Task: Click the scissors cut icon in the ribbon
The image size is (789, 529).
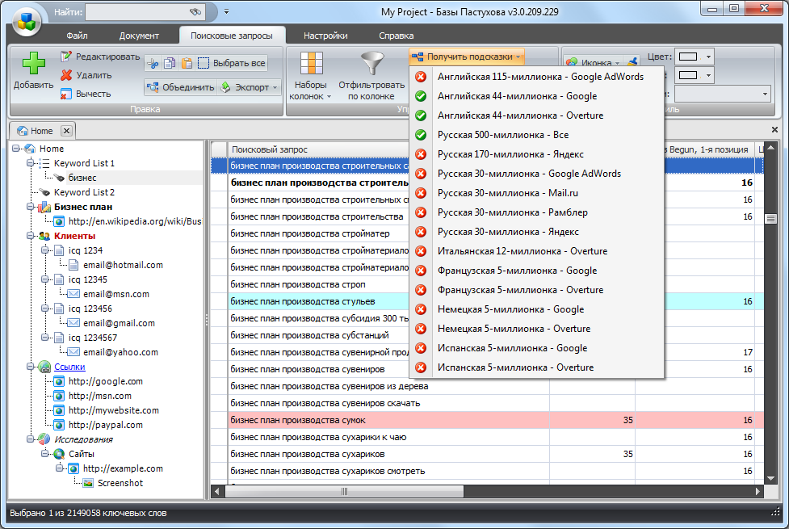Action: tap(153, 63)
